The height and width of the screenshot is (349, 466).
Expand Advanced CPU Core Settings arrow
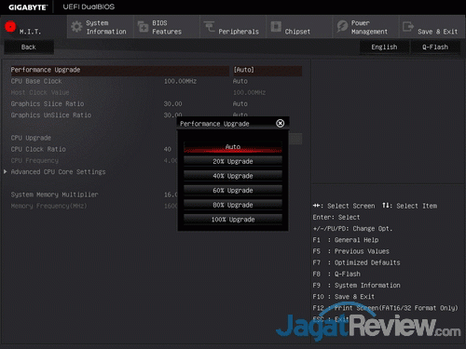point(6,171)
